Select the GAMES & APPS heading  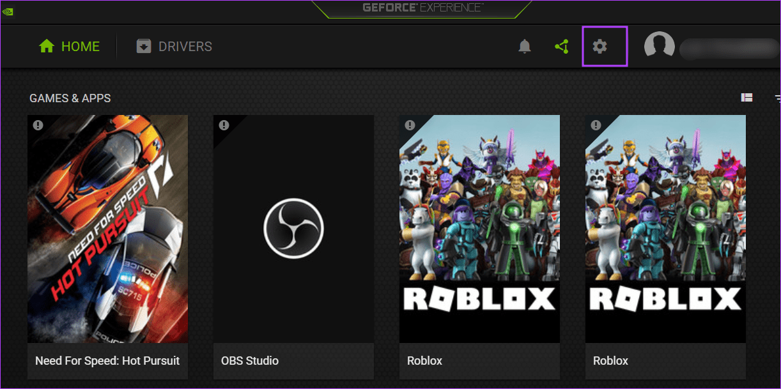pos(70,98)
